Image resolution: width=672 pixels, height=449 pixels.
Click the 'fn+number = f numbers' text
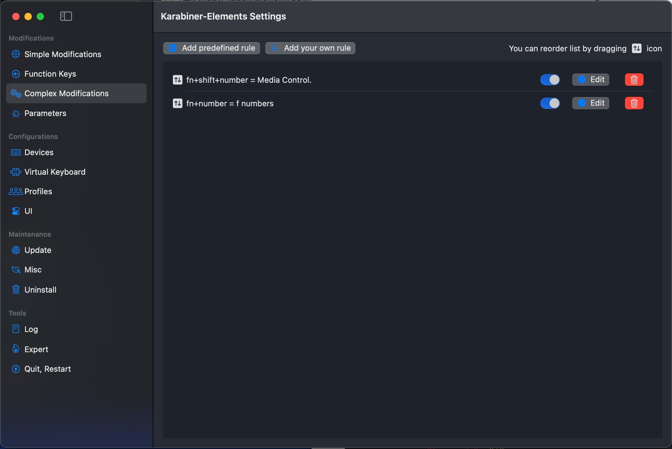point(230,104)
